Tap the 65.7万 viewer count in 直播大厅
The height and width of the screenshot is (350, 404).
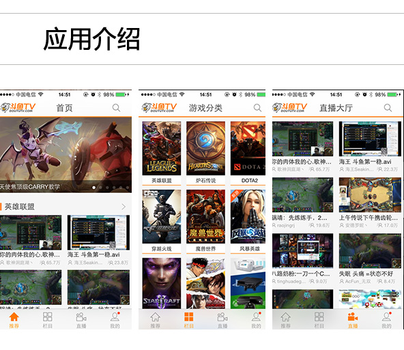[x=323, y=170]
